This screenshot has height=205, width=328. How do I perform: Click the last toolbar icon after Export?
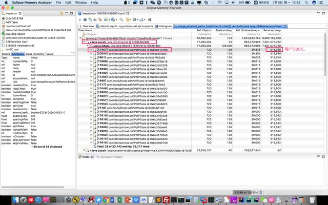(x=149, y=19)
